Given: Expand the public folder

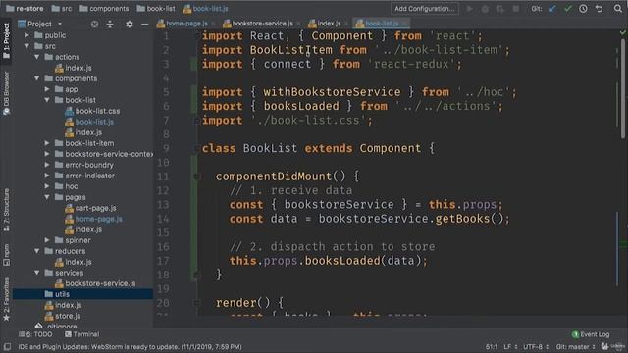Looking at the screenshot, I should 26,35.
